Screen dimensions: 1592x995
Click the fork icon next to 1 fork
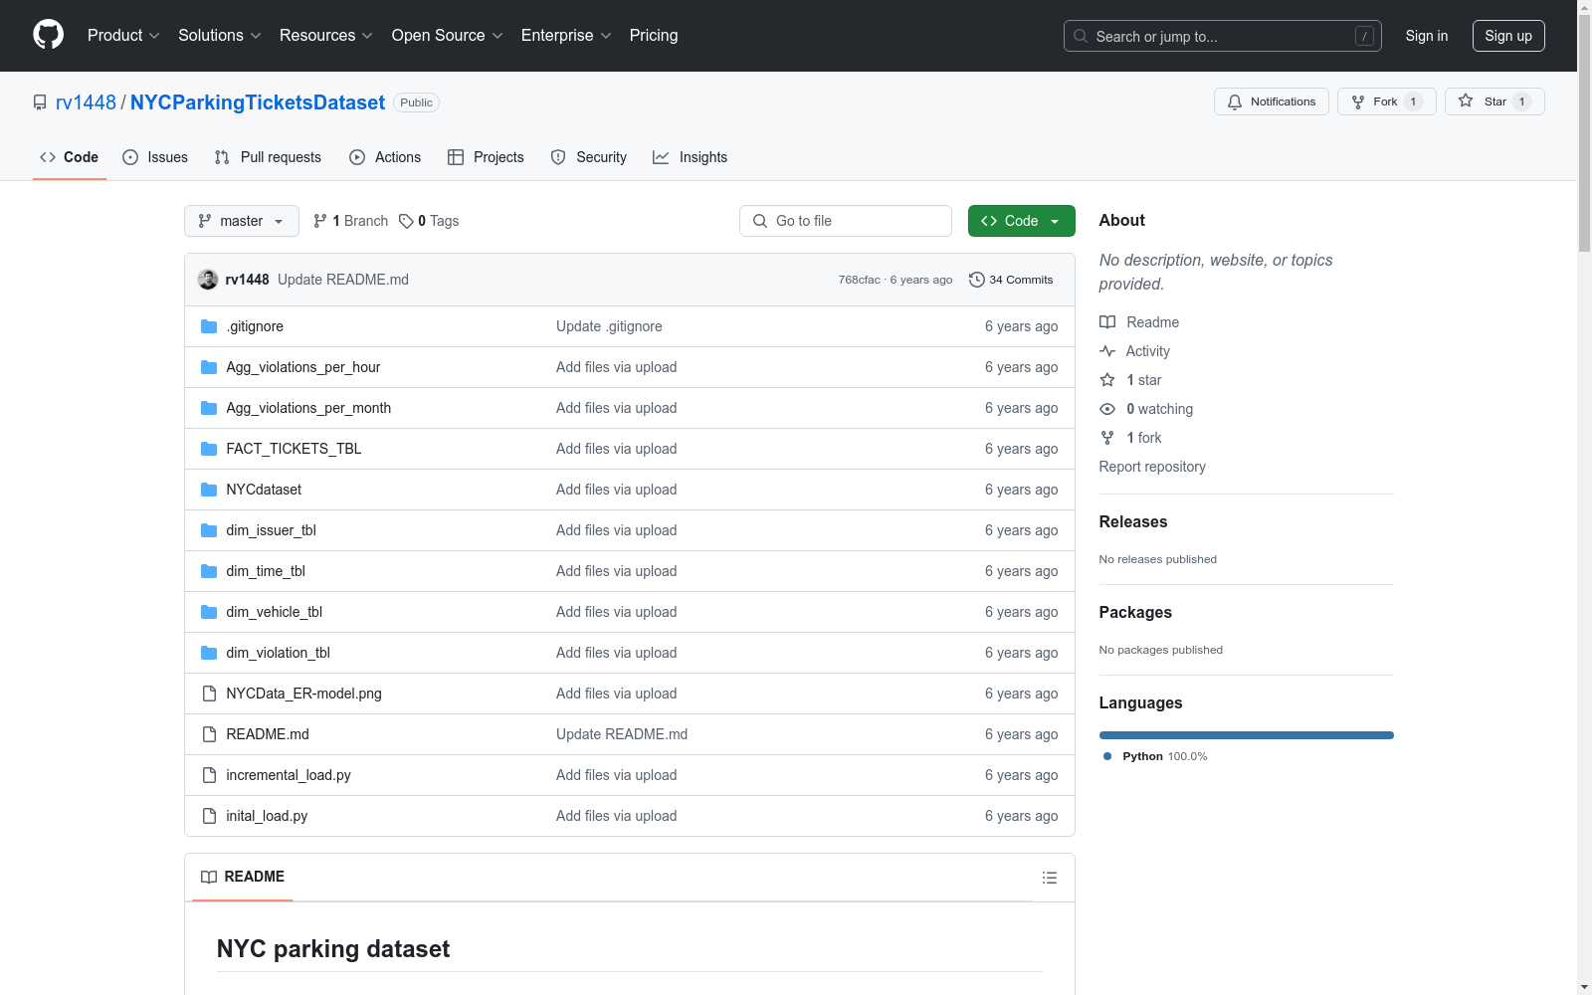[1107, 438]
